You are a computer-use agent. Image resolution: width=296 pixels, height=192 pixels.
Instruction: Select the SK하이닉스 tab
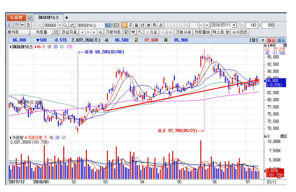click(x=48, y=18)
